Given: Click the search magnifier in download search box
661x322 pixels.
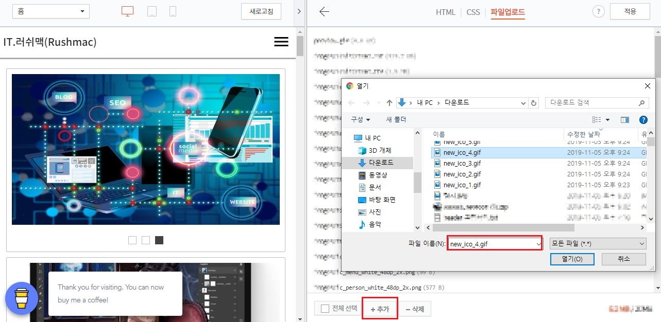Looking at the screenshot, I should pyautogui.click(x=641, y=103).
